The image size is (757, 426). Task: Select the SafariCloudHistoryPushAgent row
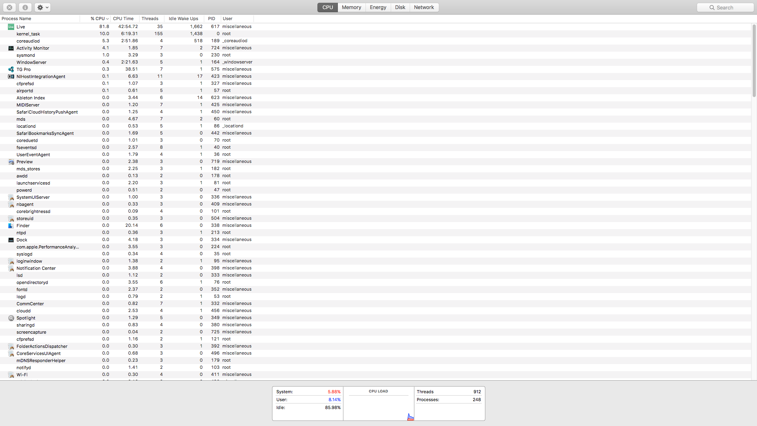coord(375,112)
